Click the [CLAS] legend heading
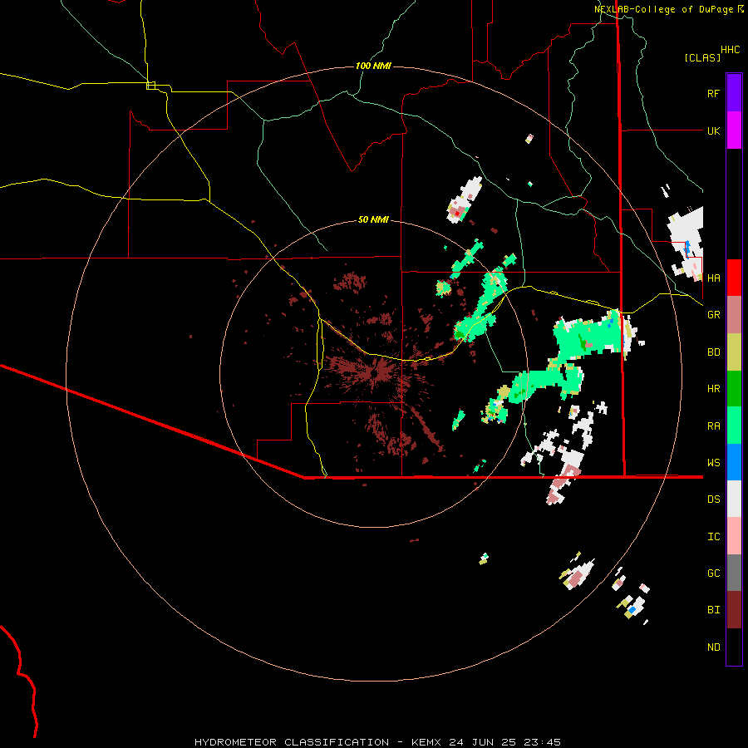The height and width of the screenshot is (748, 748). [x=702, y=57]
